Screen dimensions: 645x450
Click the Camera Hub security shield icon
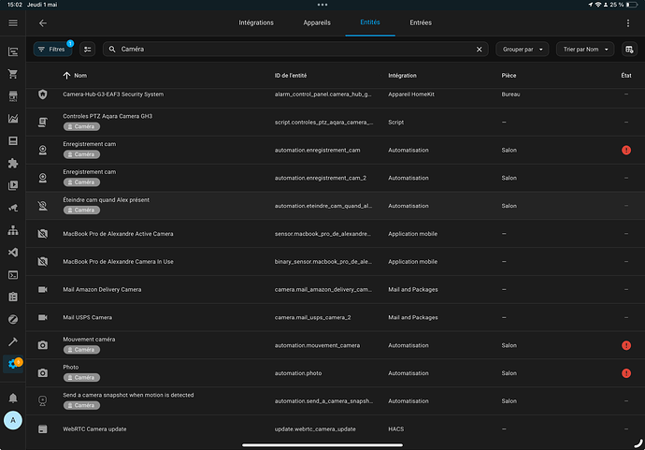coord(42,94)
